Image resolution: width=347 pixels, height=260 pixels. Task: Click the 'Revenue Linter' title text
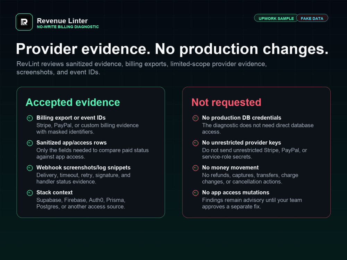click(62, 20)
